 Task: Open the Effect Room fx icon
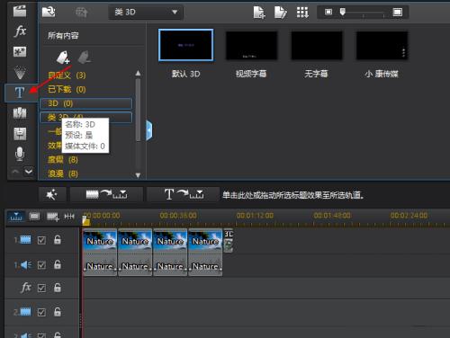(x=20, y=31)
